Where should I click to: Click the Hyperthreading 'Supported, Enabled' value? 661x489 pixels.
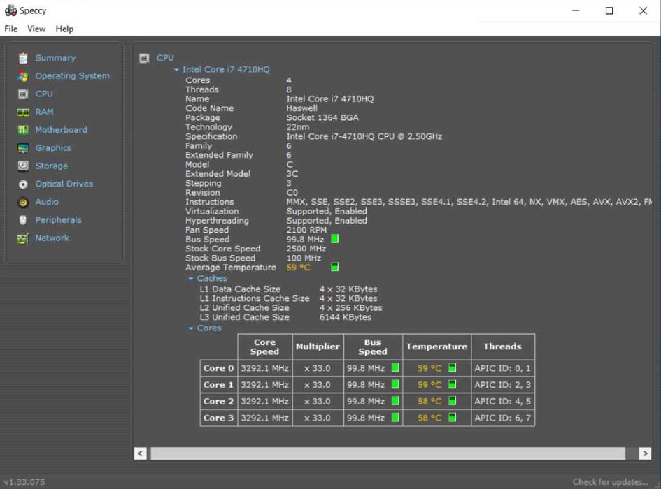327,221
